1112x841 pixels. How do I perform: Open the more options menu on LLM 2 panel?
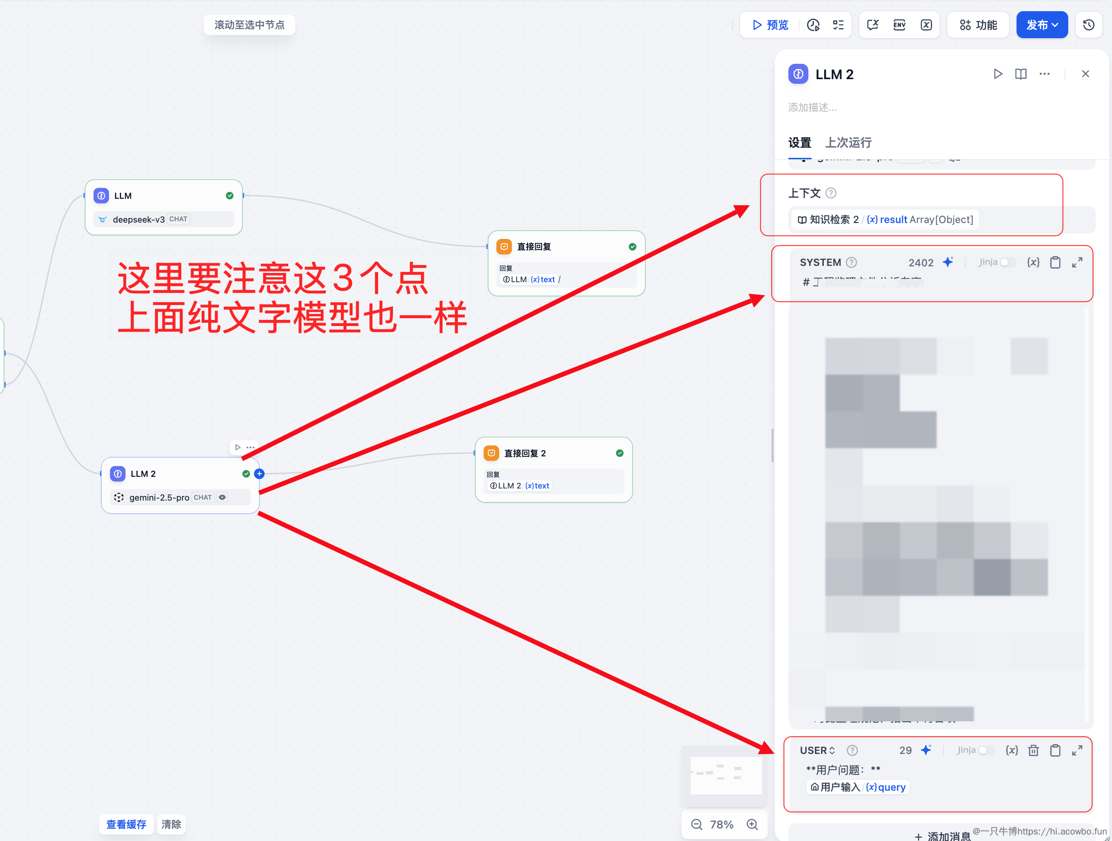(x=1044, y=74)
